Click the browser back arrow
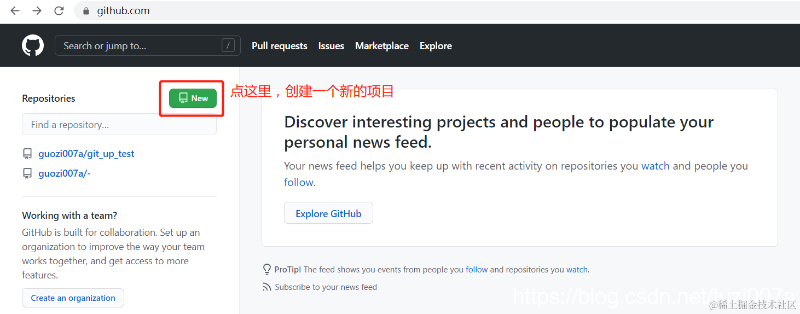 coord(15,11)
